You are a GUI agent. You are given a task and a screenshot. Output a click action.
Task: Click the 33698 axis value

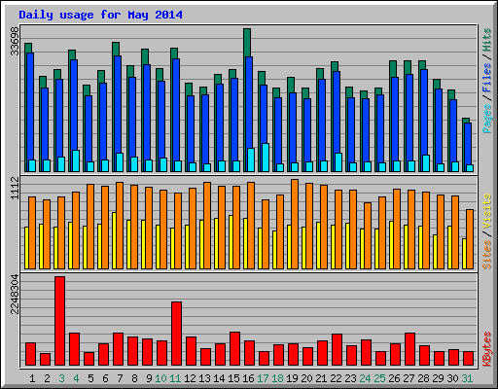[15, 41]
